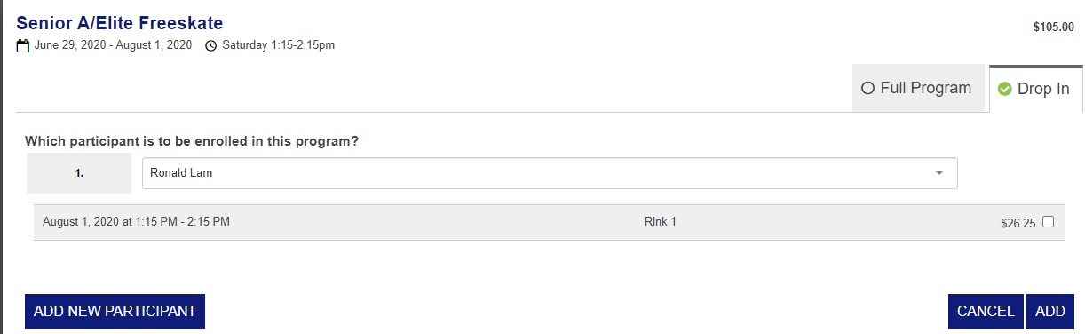The width and height of the screenshot is (1085, 334).
Task: Select the Full Program radio circle
Action: pos(868,89)
